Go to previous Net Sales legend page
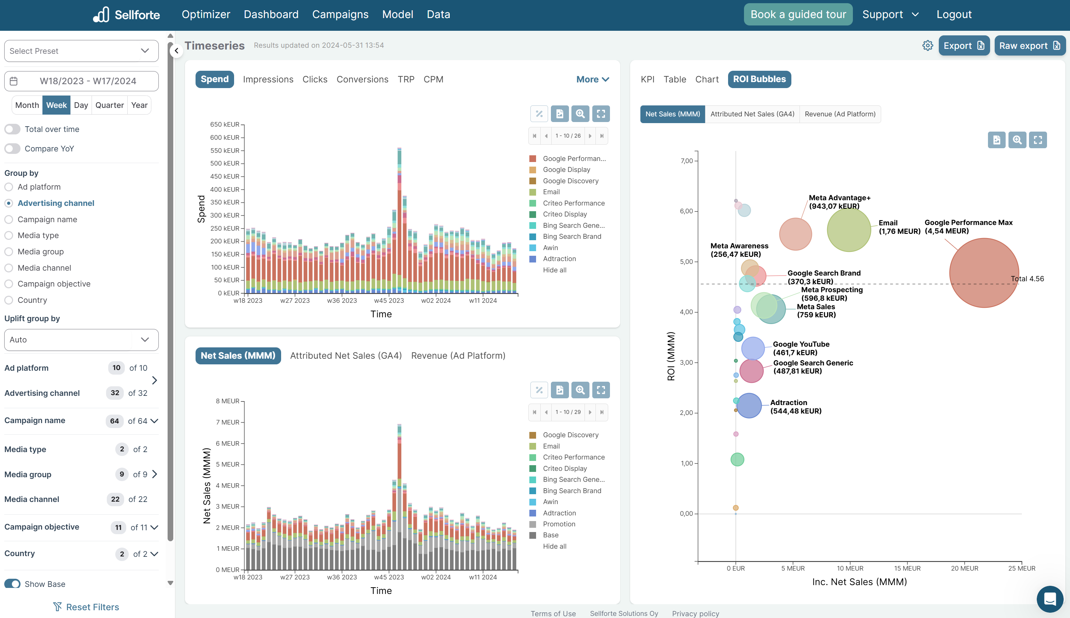Image resolution: width=1070 pixels, height=618 pixels. 546,412
